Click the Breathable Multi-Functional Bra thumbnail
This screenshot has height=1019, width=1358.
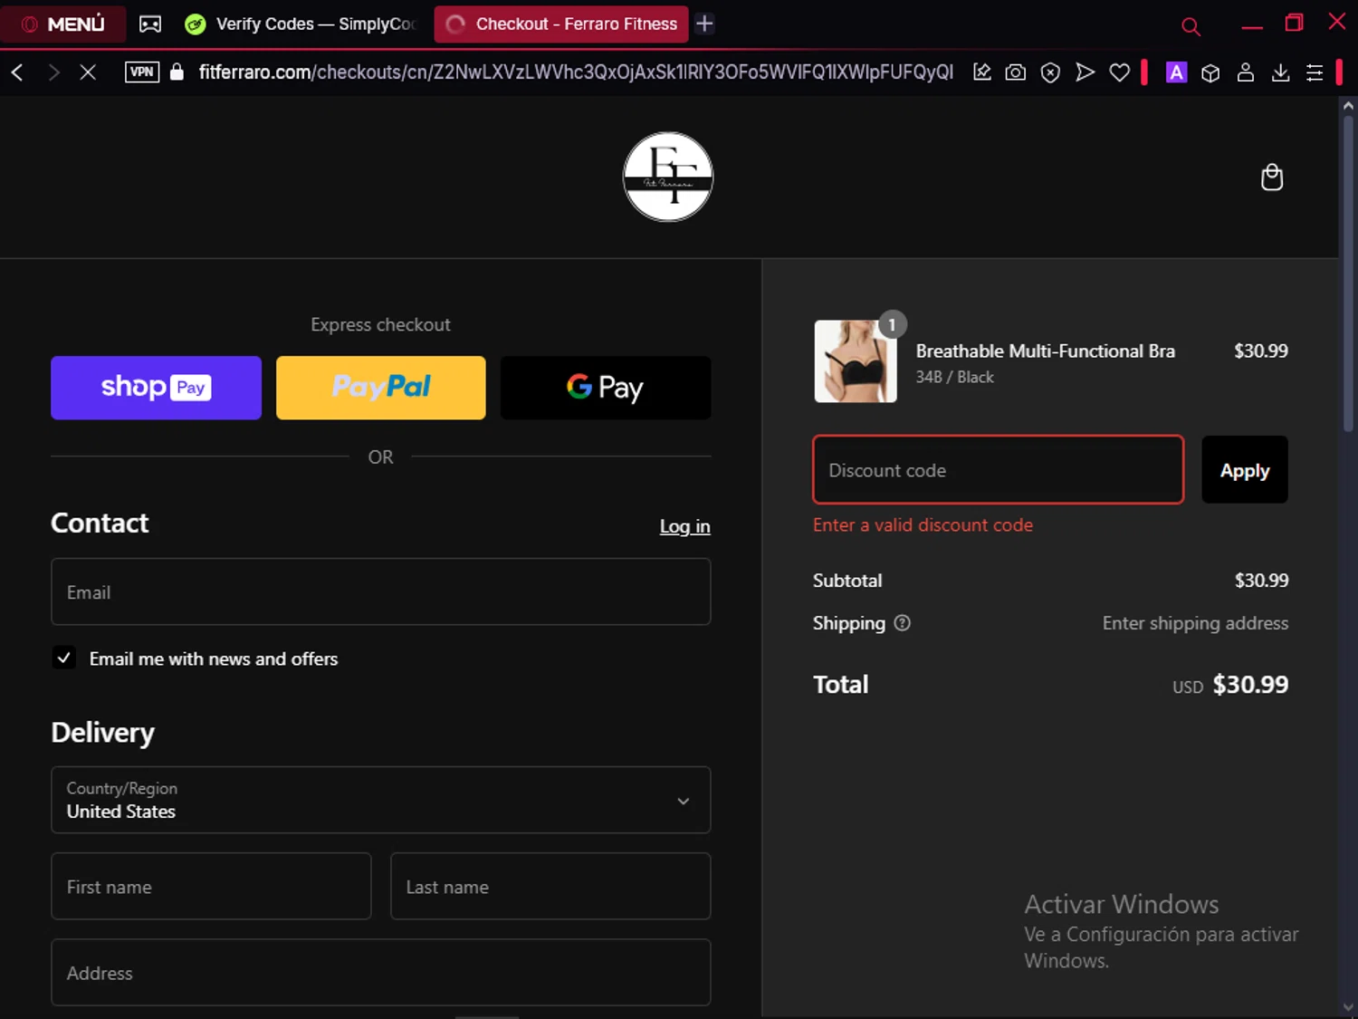tap(856, 361)
